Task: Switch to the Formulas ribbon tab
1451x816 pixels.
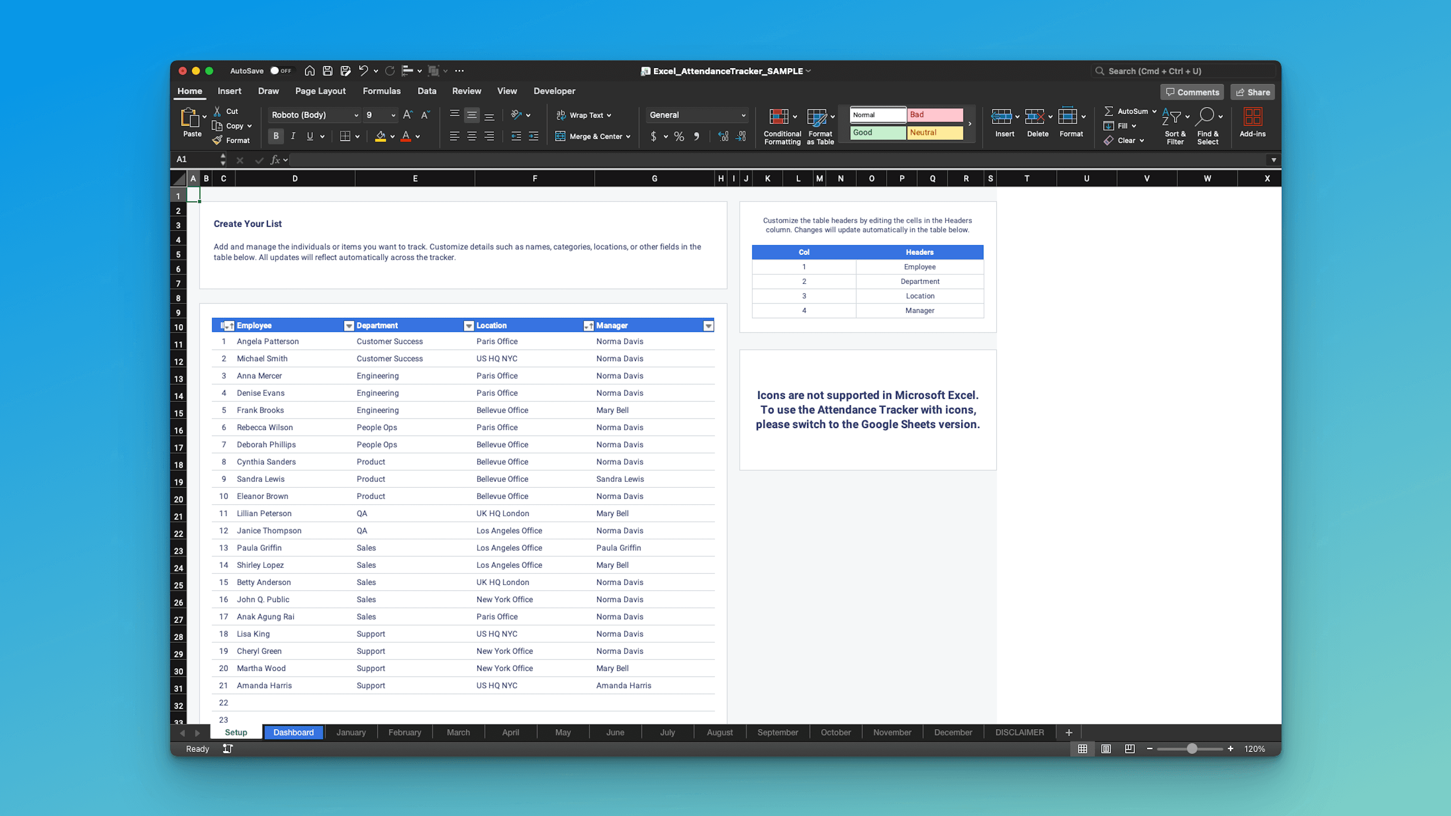Action: pos(381,91)
